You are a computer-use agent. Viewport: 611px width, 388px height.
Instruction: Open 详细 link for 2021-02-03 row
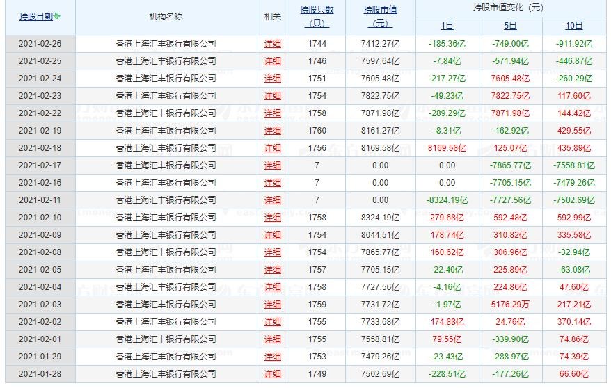272,305
